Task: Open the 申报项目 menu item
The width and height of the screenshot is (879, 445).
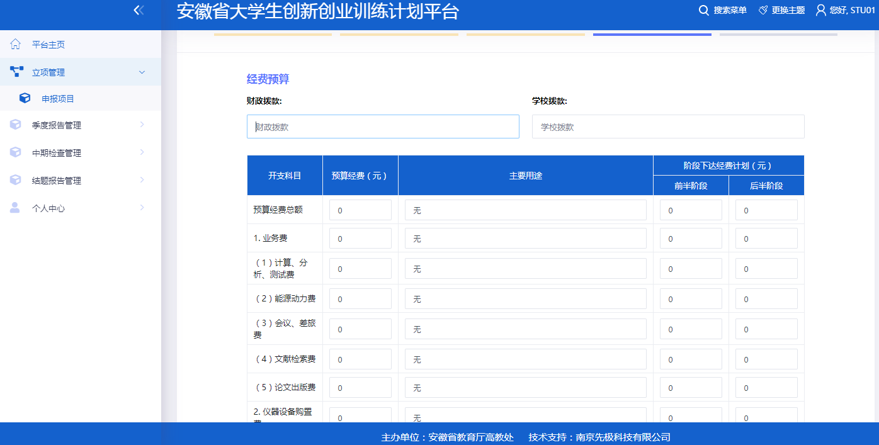Action: click(x=58, y=99)
